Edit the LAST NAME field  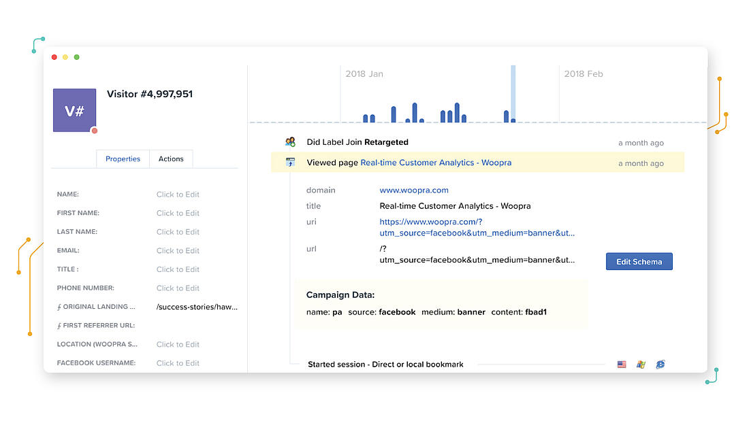(x=178, y=231)
